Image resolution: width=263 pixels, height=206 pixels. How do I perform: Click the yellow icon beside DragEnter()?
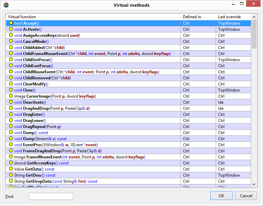[x=11, y=114]
